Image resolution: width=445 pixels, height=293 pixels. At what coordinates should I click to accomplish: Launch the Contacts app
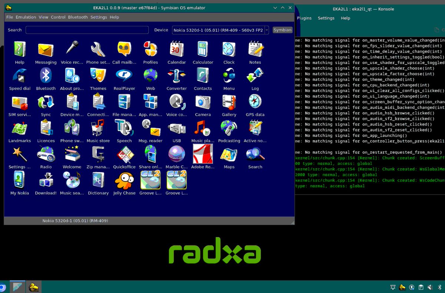(203, 76)
